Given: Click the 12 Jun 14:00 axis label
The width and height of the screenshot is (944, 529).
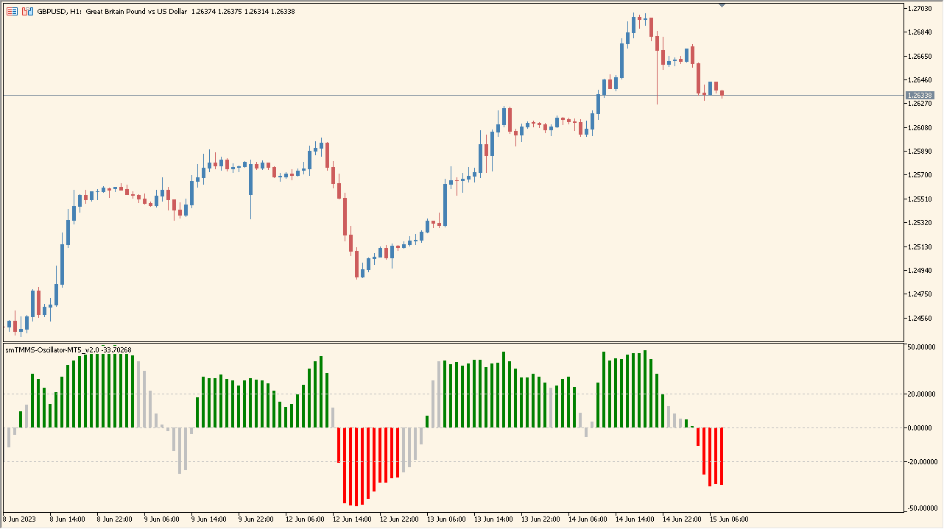Looking at the screenshot, I should point(352,519).
